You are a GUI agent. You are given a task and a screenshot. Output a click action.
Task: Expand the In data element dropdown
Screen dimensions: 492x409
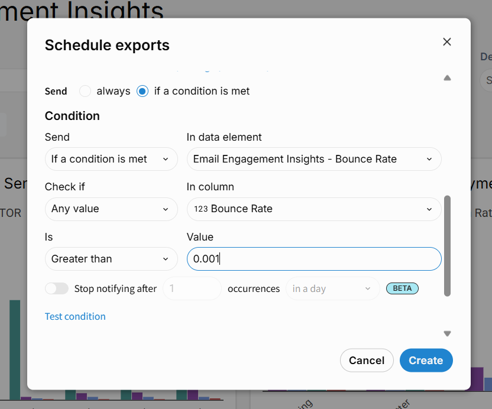tap(313, 159)
